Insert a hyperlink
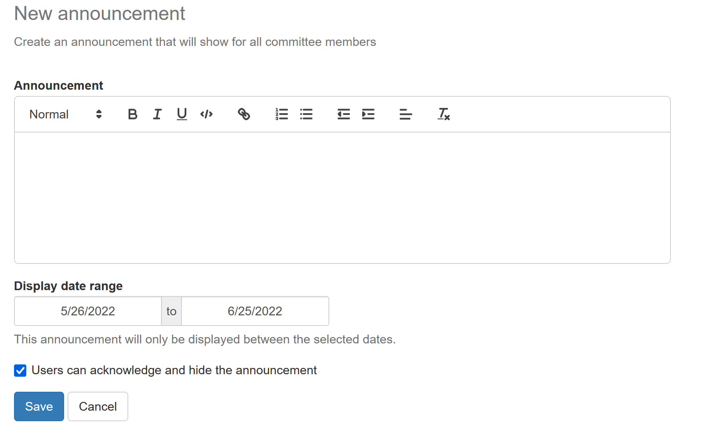 click(244, 114)
